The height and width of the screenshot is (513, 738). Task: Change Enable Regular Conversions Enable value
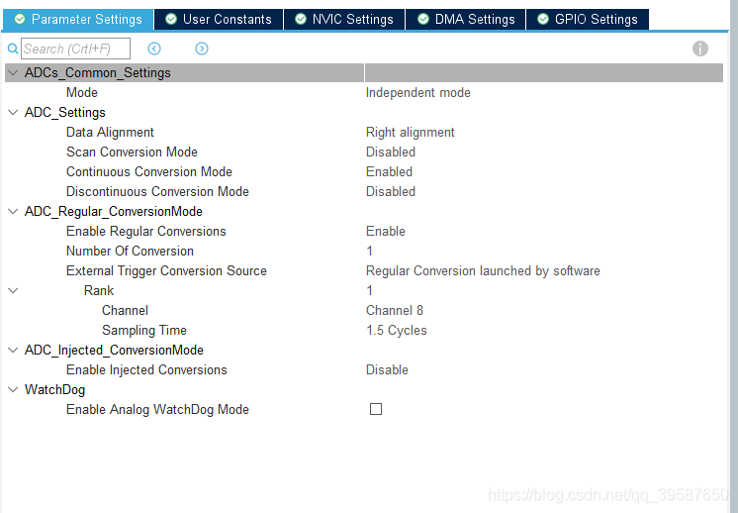[386, 232]
